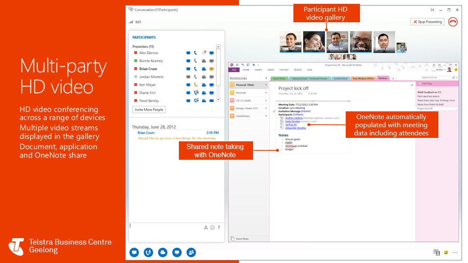Viewport: 468px width, 263px height.
Task: Click Jordao Moreno's gray IM icon
Action: tap(188, 77)
